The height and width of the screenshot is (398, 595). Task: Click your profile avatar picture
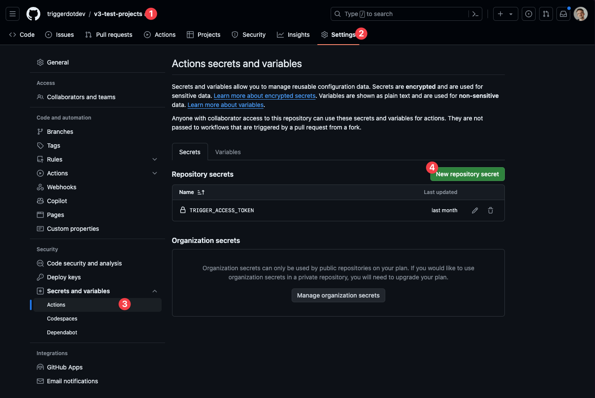[x=580, y=13]
